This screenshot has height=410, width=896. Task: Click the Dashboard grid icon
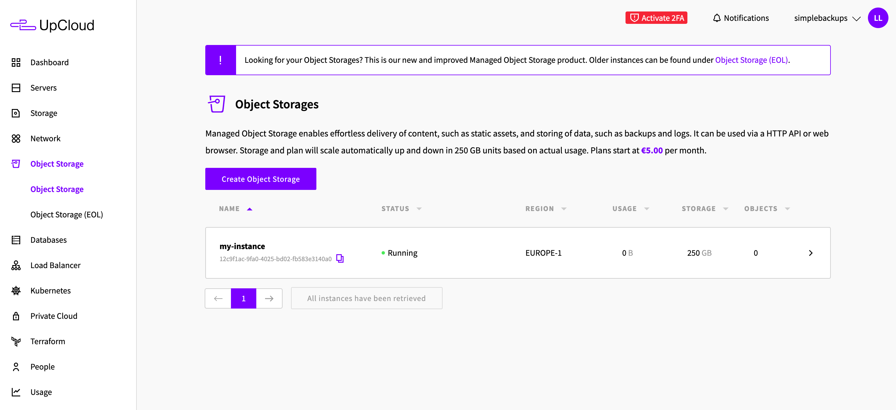tap(16, 62)
